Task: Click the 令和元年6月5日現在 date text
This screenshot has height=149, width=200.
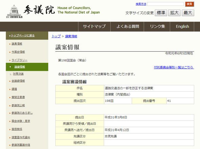Action: pos(179,53)
